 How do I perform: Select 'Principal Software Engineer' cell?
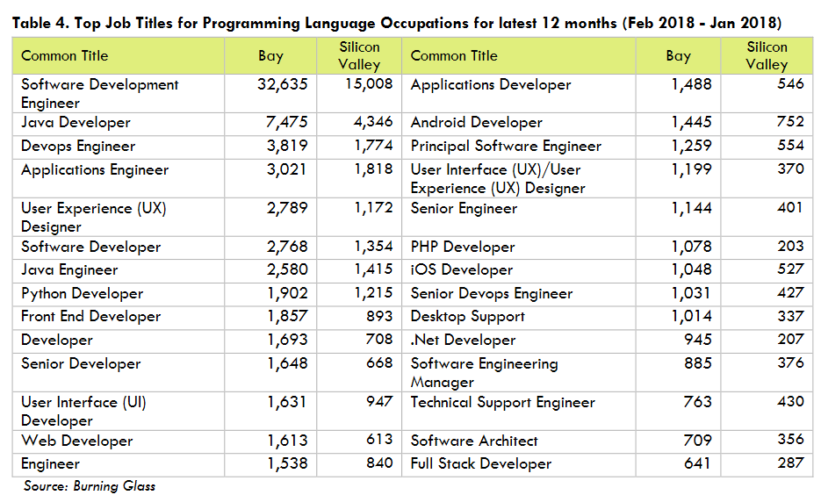pos(506,147)
